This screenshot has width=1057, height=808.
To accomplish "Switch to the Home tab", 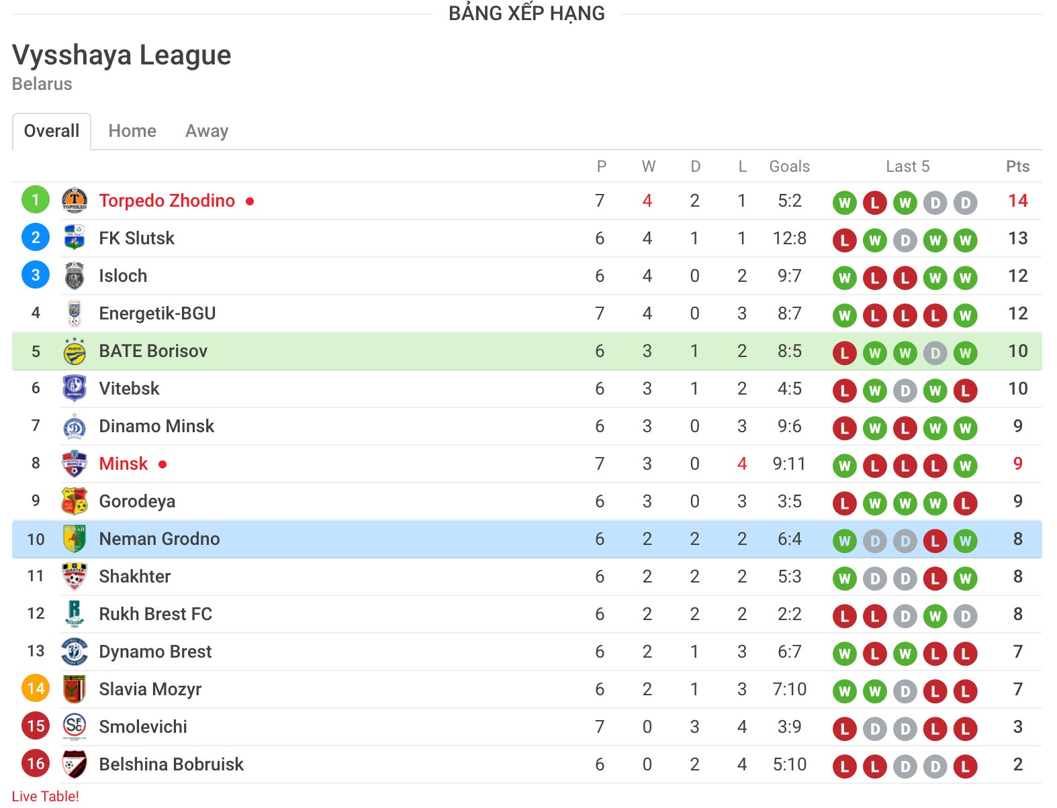I will pos(132,131).
